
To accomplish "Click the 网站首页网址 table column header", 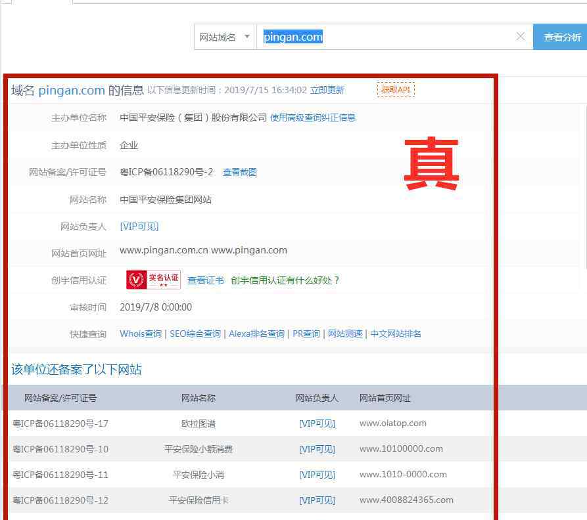I will click(385, 398).
